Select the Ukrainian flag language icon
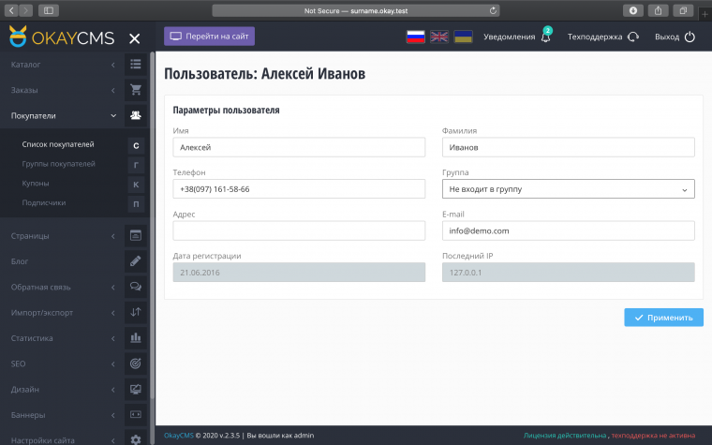Image resolution: width=712 pixels, height=445 pixels. [x=463, y=37]
